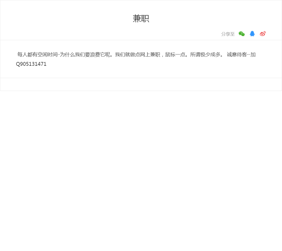This screenshot has height=251, width=282.
Task: Click the blue QQ penguin share icon
Action: tap(252, 34)
